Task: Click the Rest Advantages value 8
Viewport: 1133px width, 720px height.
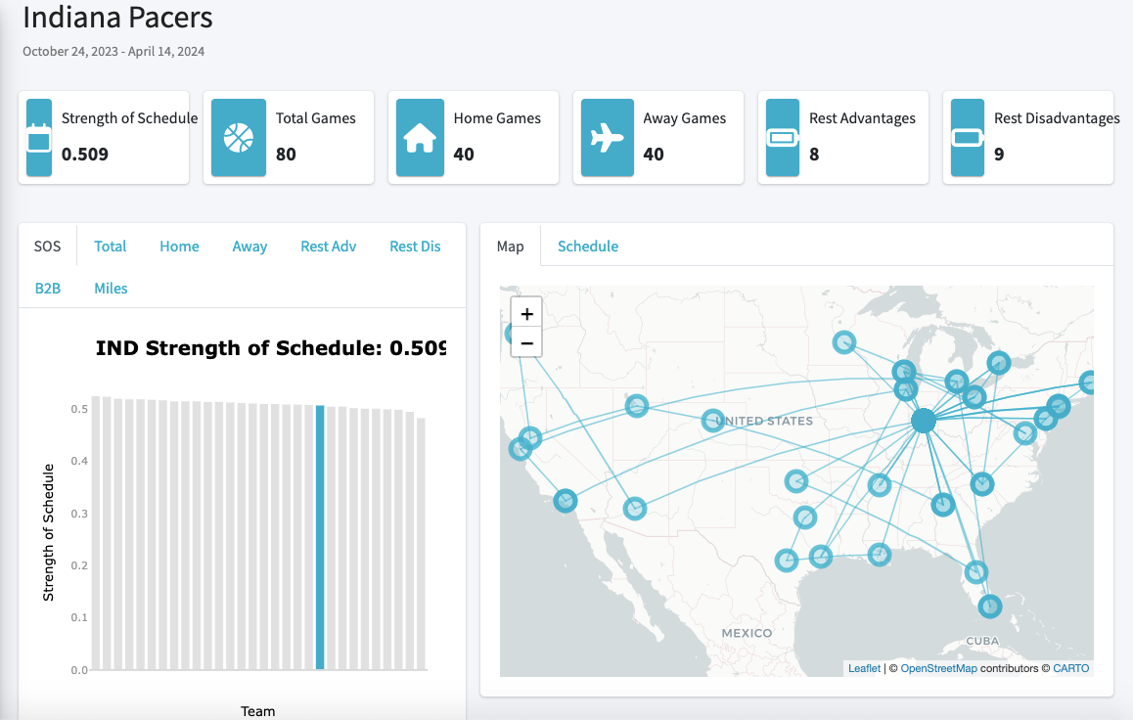Action: click(x=814, y=154)
